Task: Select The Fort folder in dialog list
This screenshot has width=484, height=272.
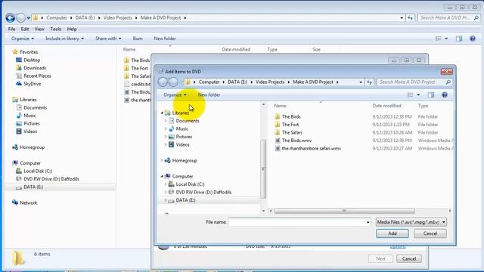Action: coord(290,125)
